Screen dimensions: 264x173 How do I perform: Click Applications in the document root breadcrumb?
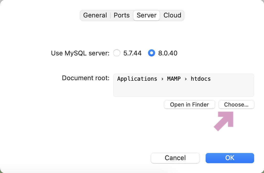click(x=137, y=79)
